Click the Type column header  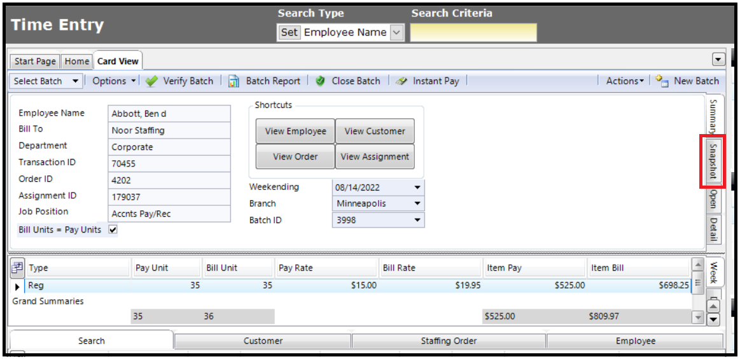78,268
